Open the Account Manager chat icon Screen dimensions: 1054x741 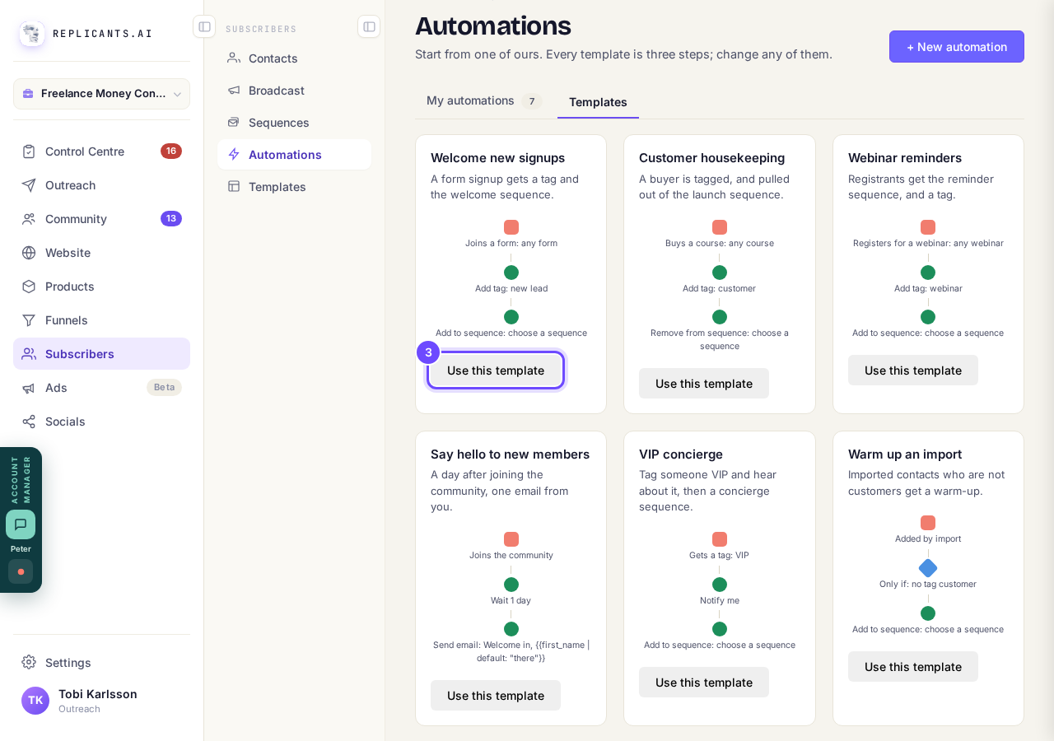[x=21, y=524]
